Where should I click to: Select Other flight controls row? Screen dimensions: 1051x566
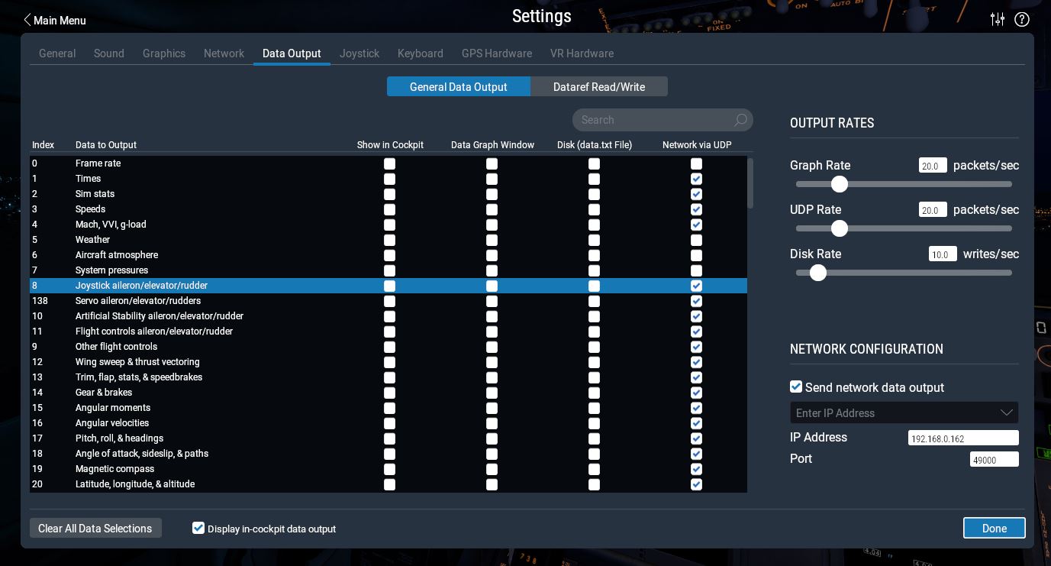coord(388,347)
